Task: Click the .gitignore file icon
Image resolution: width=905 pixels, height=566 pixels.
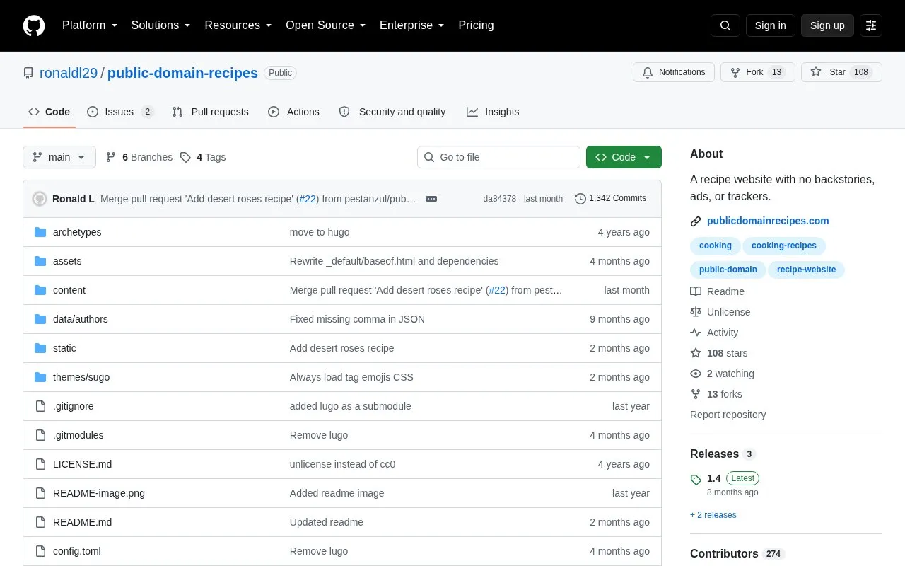Action: (x=40, y=406)
